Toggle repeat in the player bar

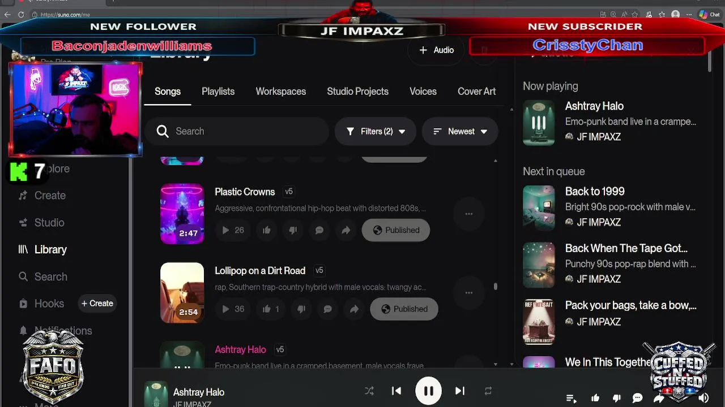click(488, 391)
